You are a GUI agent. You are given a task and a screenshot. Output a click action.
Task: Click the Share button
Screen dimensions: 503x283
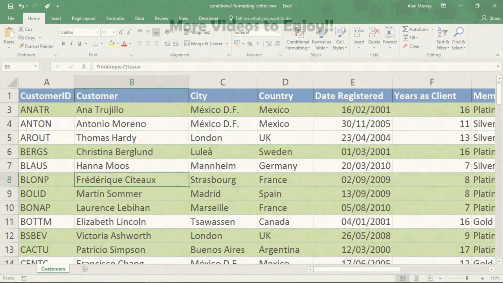pyautogui.click(x=490, y=18)
